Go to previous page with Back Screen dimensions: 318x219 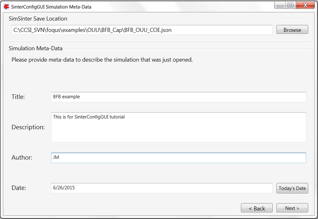tap(256, 208)
